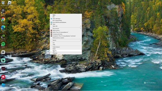Choose Edit in the context menu

pyautogui.click(x=66, y=17)
